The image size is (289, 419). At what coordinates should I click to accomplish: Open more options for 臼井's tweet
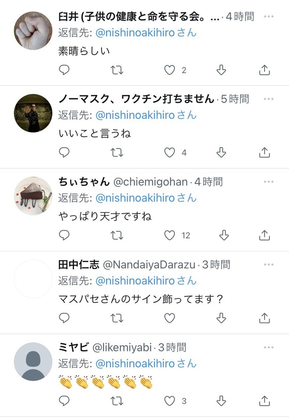click(x=269, y=16)
